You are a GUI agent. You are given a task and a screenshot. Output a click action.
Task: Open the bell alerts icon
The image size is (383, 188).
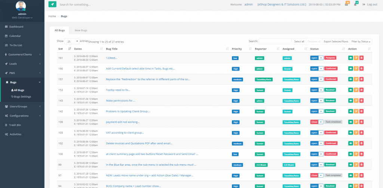(x=355, y=4)
